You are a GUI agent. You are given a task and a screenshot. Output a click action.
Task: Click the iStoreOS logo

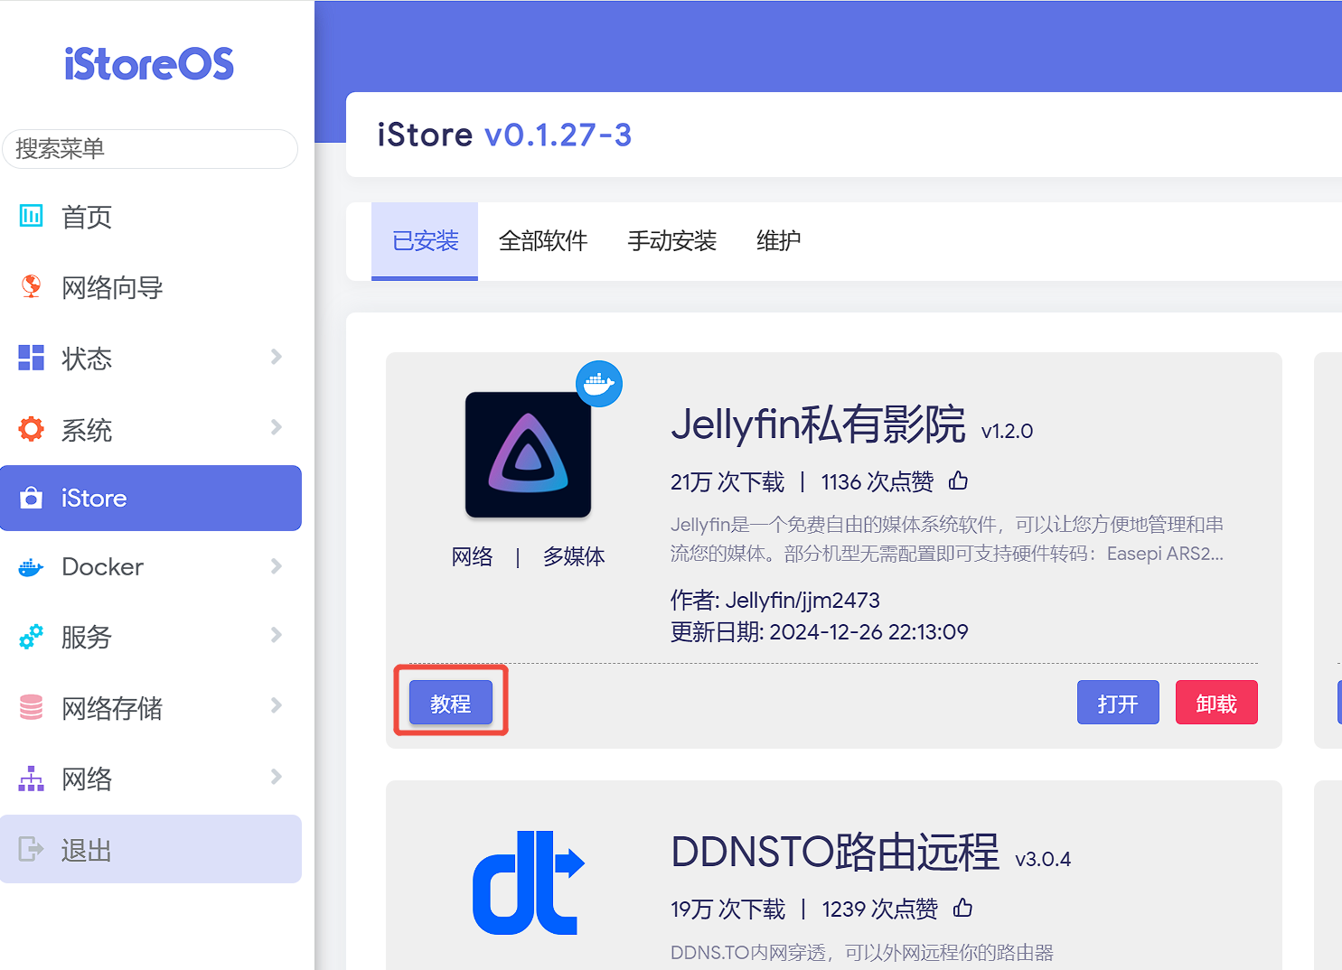149,64
